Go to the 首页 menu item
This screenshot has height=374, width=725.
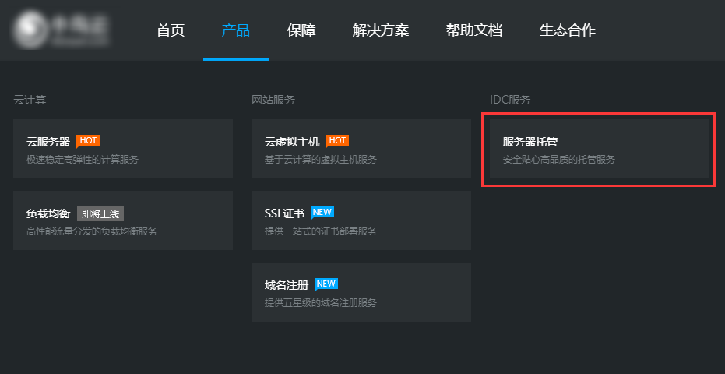tap(171, 30)
